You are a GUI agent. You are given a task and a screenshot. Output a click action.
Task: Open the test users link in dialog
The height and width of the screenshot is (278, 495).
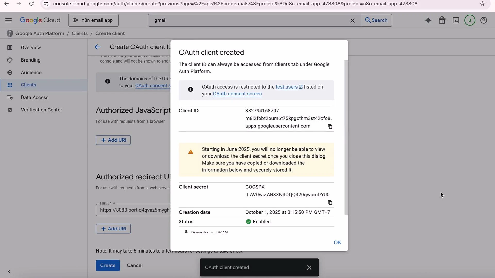(x=289, y=87)
